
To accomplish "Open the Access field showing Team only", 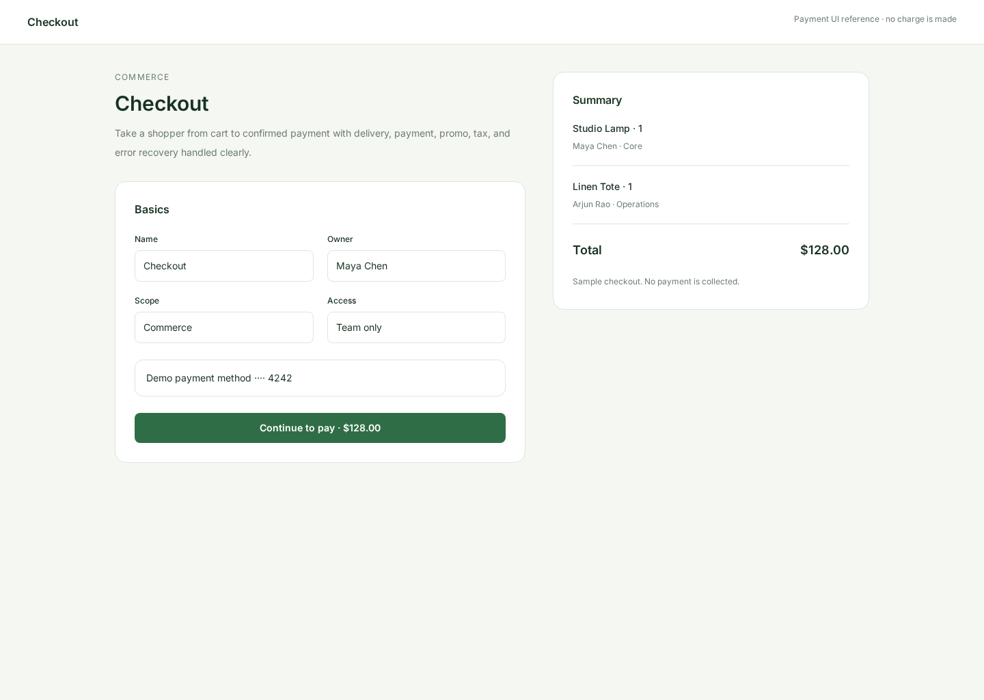I will pyautogui.click(x=416, y=327).
